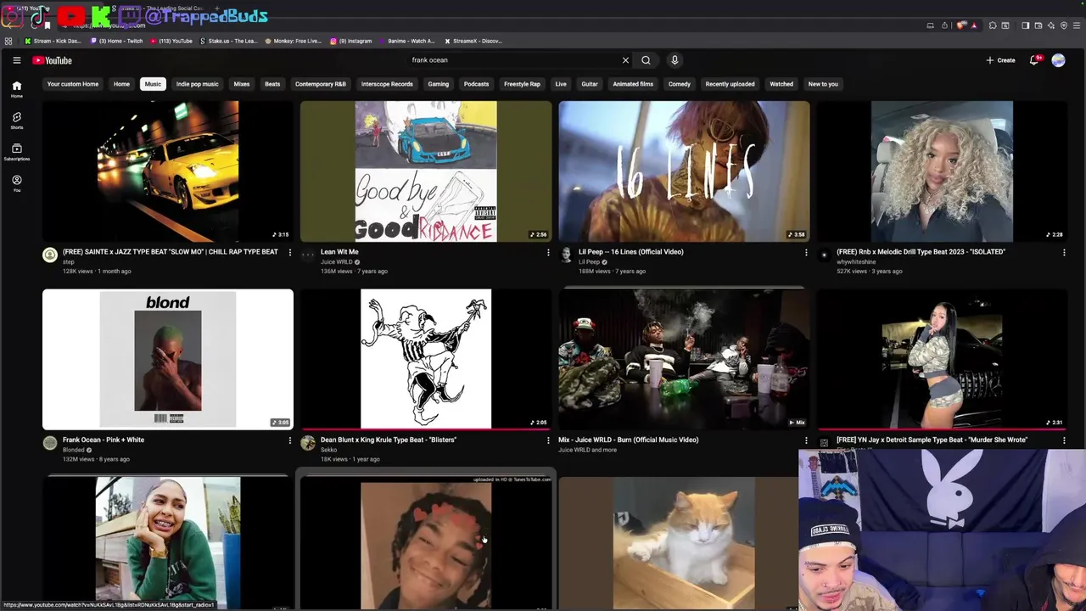The width and height of the screenshot is (1086, 611).
Task: Open the You page in sidebar
Action: pyautogui.click(x=16, y=183)
